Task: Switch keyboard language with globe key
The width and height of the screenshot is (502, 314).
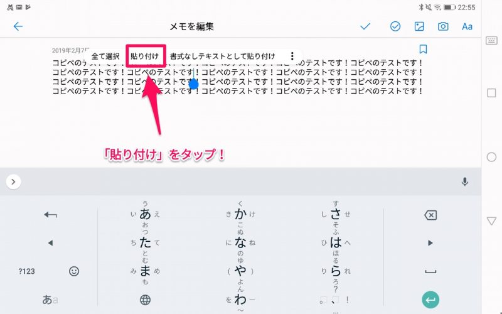Action: (x=145, y=300)
